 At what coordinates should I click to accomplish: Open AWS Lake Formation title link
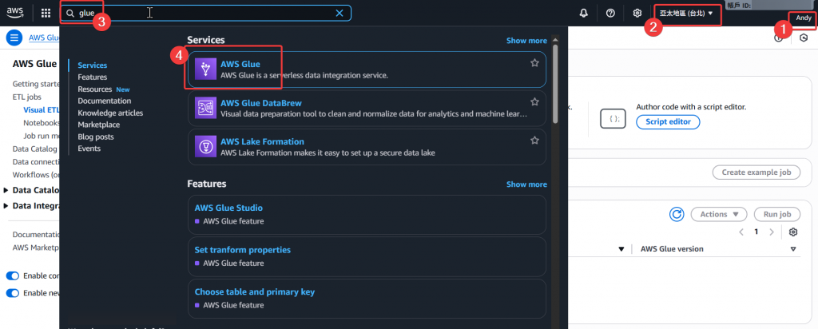click(x=262, y=141)
